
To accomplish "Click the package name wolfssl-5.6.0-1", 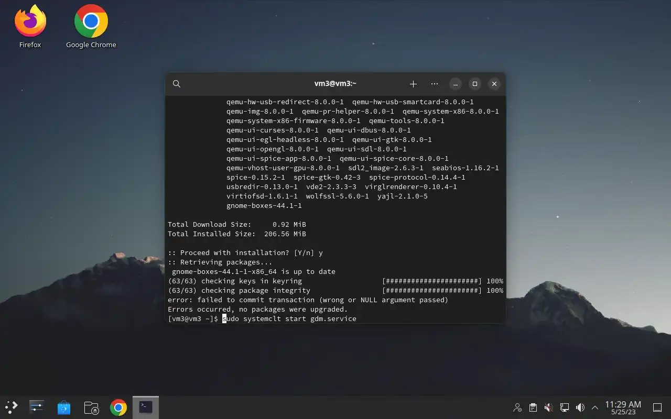I will 338,196.
